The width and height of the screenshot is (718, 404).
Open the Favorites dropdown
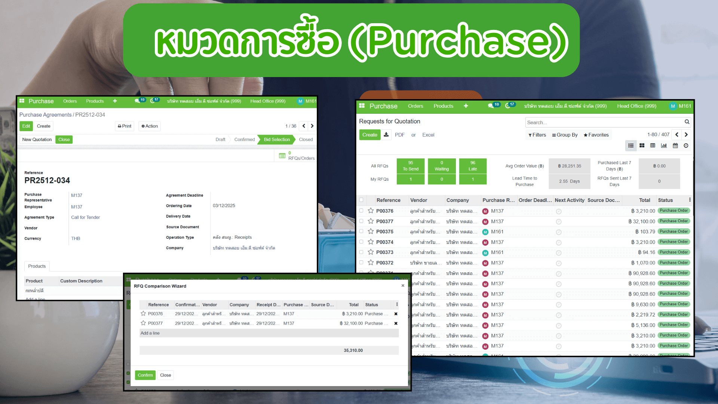pyautogui.click(x=596, y=135)
